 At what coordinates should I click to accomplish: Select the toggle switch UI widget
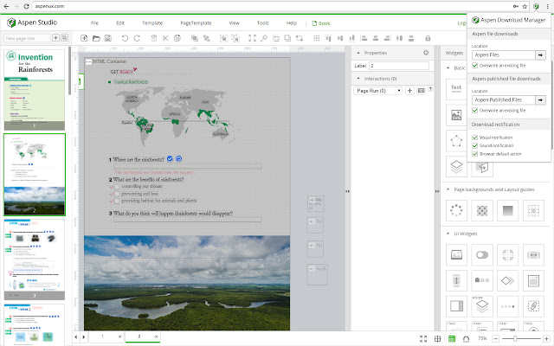click(x=482, y=254)
